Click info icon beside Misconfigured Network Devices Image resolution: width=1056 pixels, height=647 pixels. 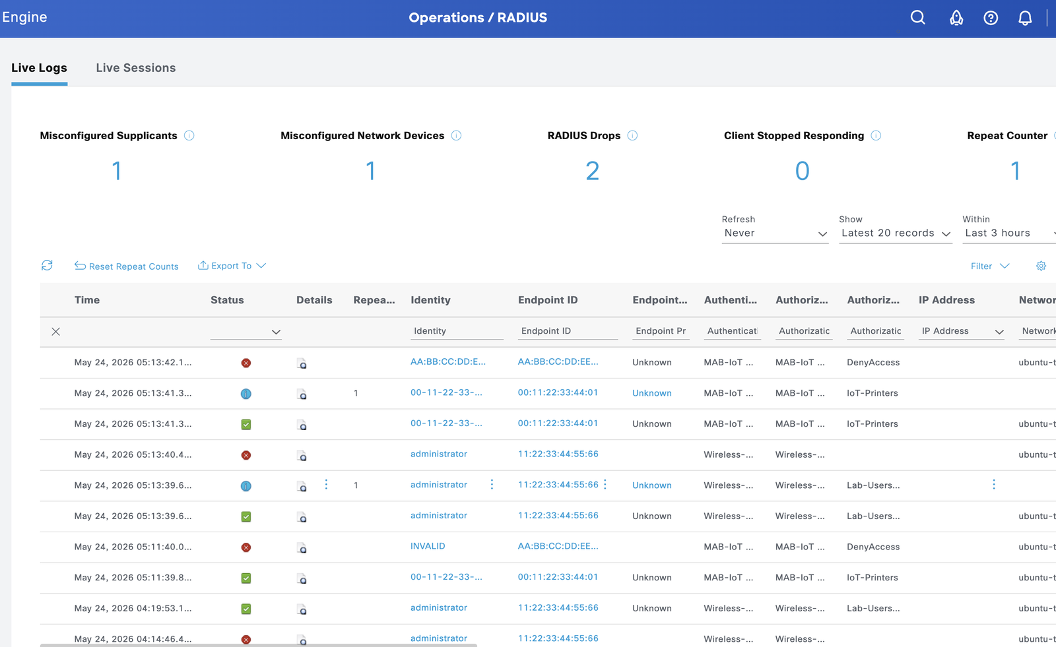tap(456, 135)
